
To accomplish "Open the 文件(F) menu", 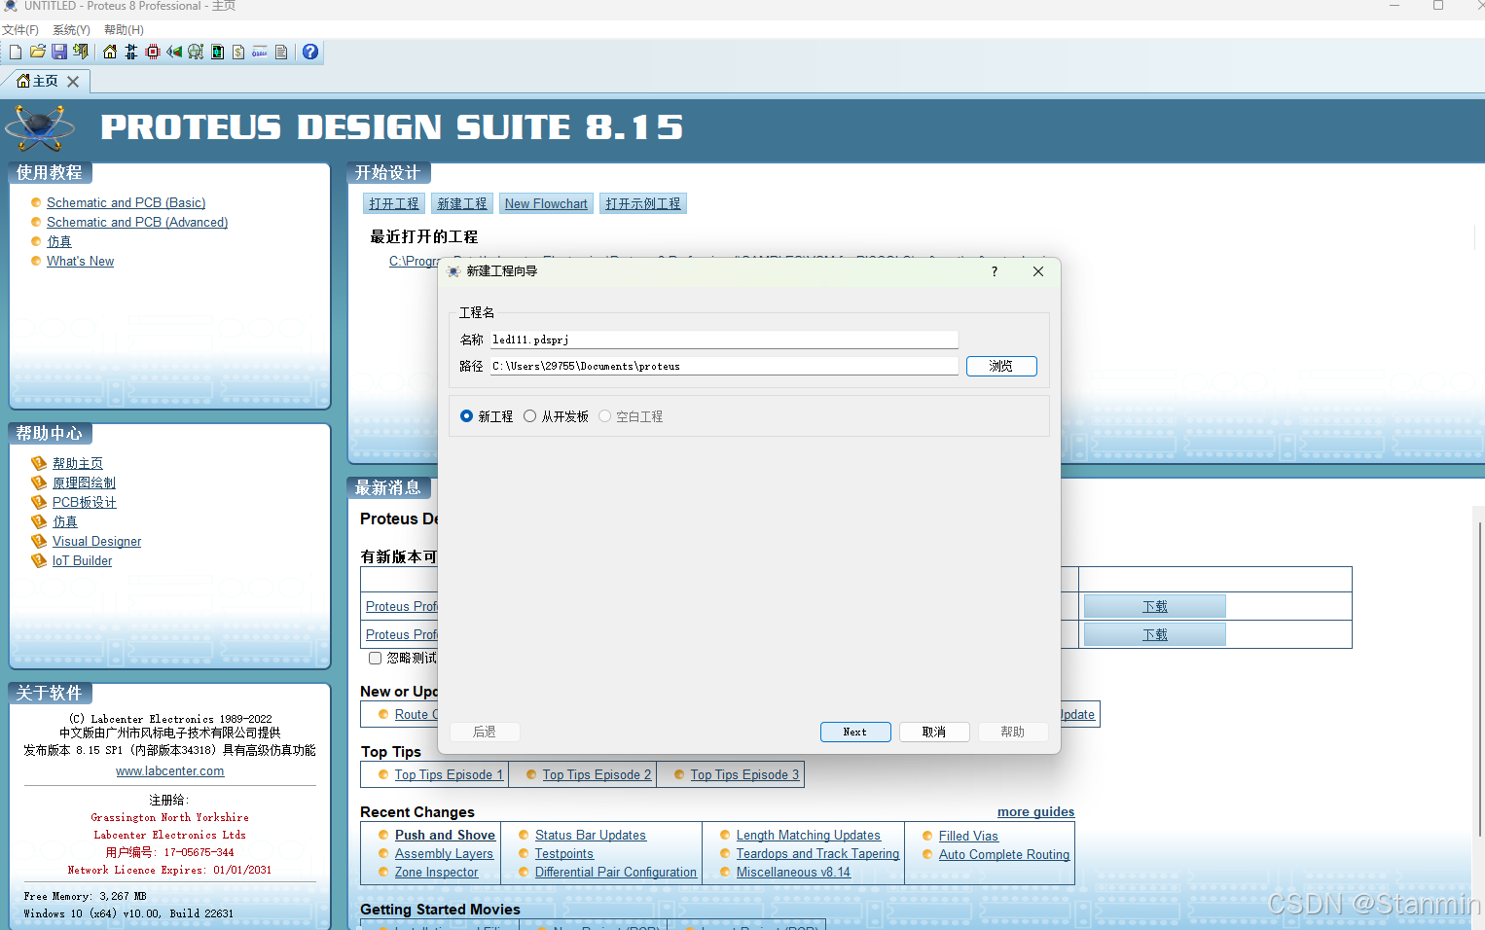I will point(20,30).
